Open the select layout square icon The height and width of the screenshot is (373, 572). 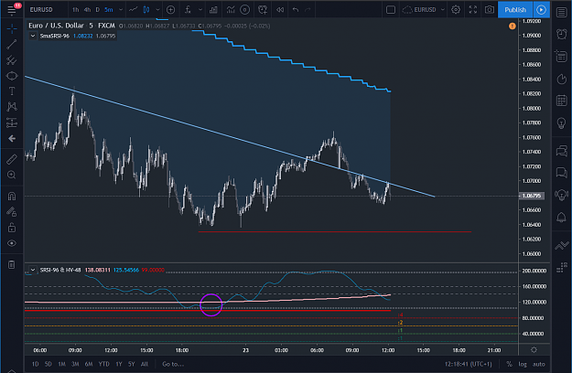coord(390,10)
